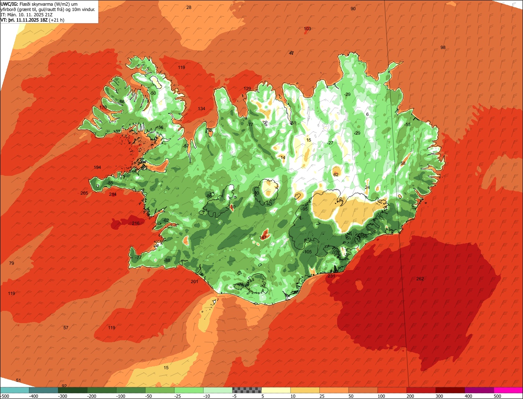Pick the 400 to 500 purple legend swatch
This screenshot has height=399, width=523.
pos(478,390)
